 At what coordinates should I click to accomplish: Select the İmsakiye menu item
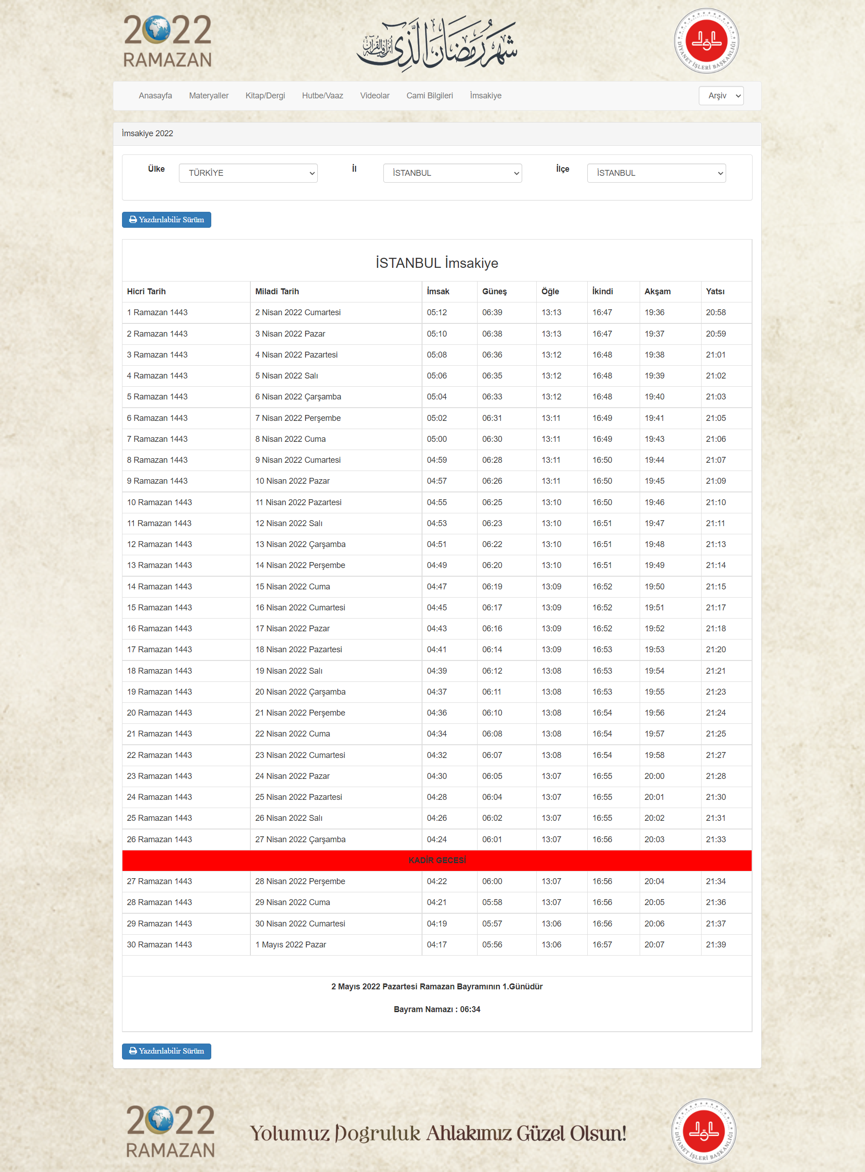pyautogui.click(x=486, y=95)
